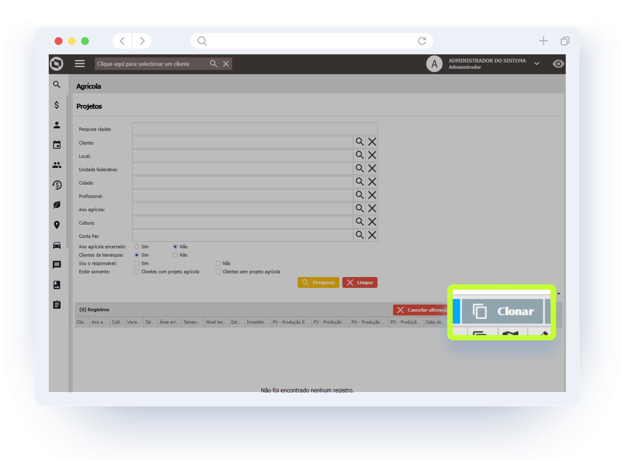Open the sidebar search icon
The width and height of the screenshot is (621, 460).
click(57, 85)
